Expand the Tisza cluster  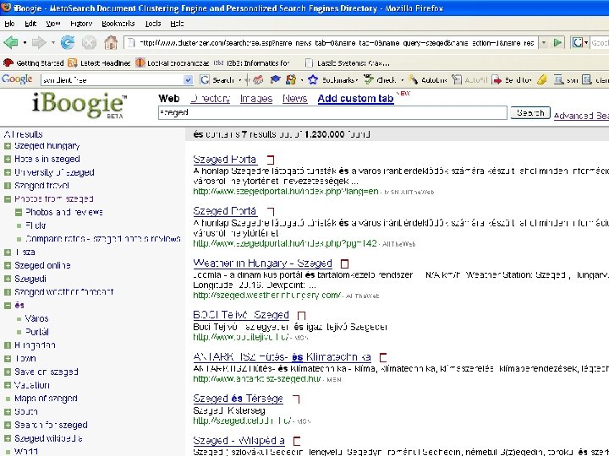8,252
